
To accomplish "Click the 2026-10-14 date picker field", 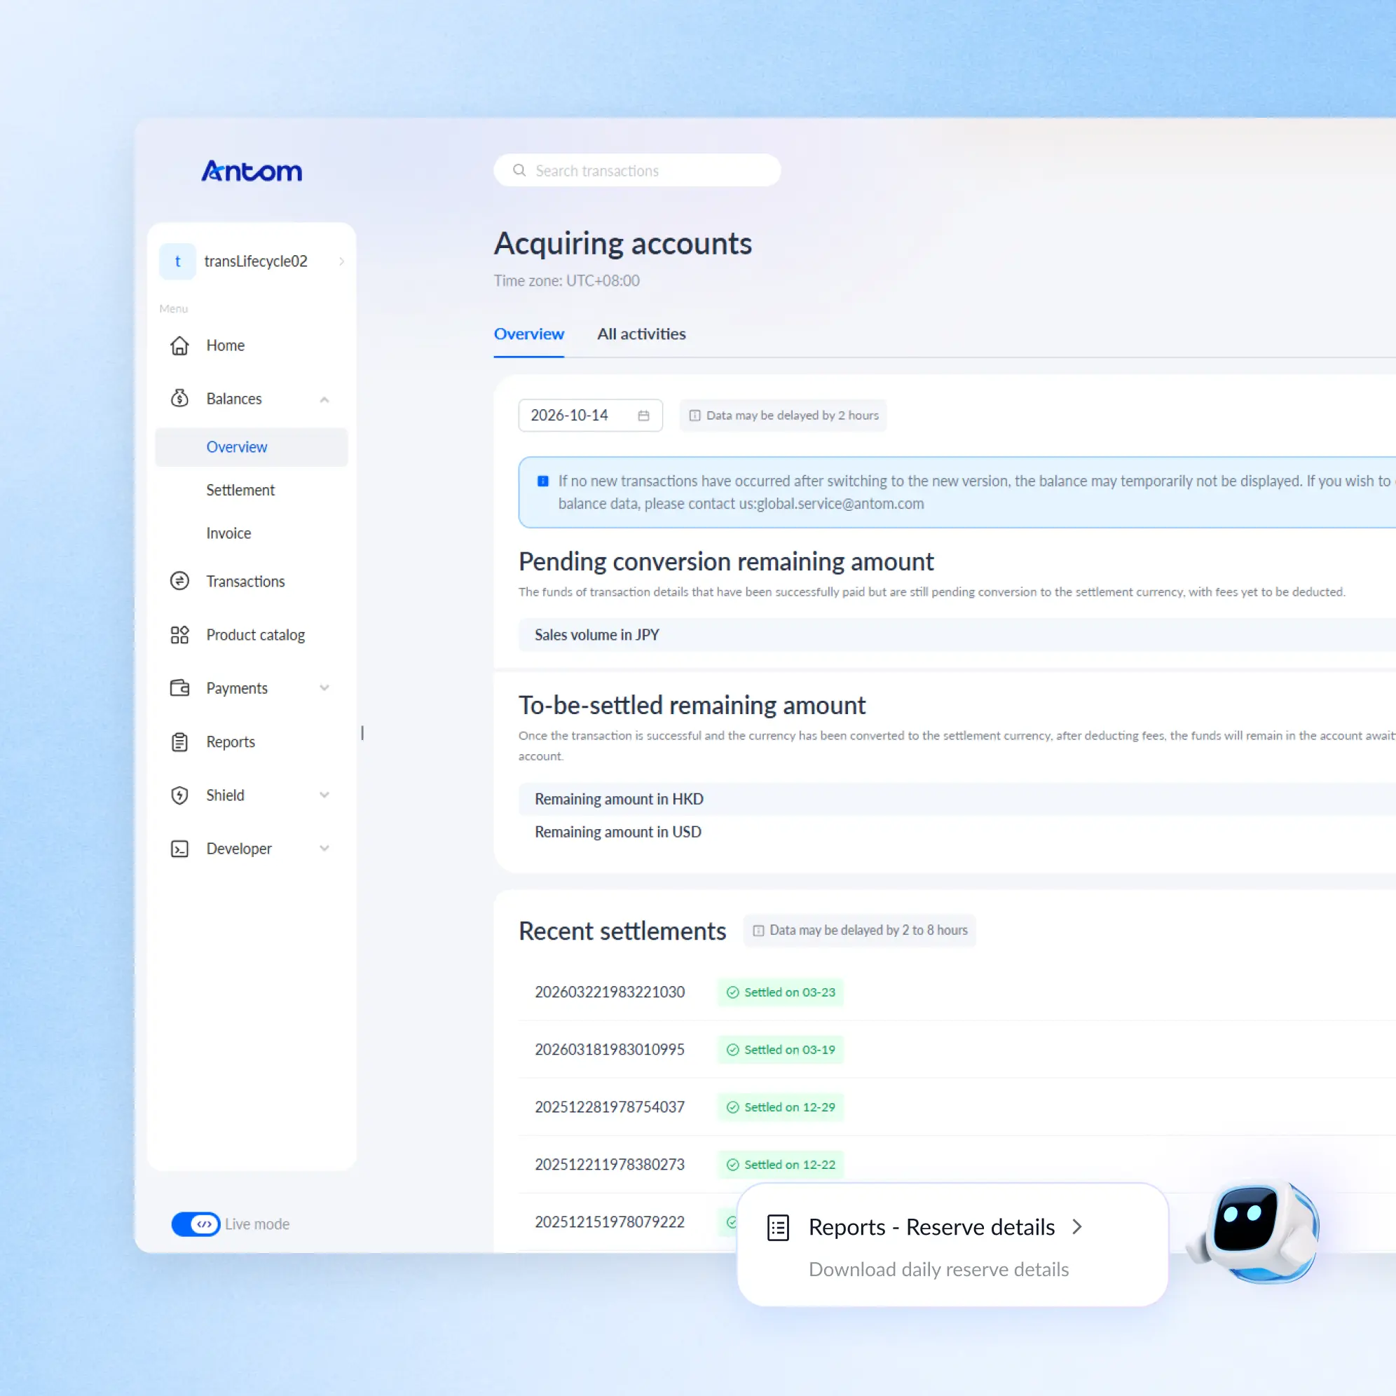I will 589,416.
